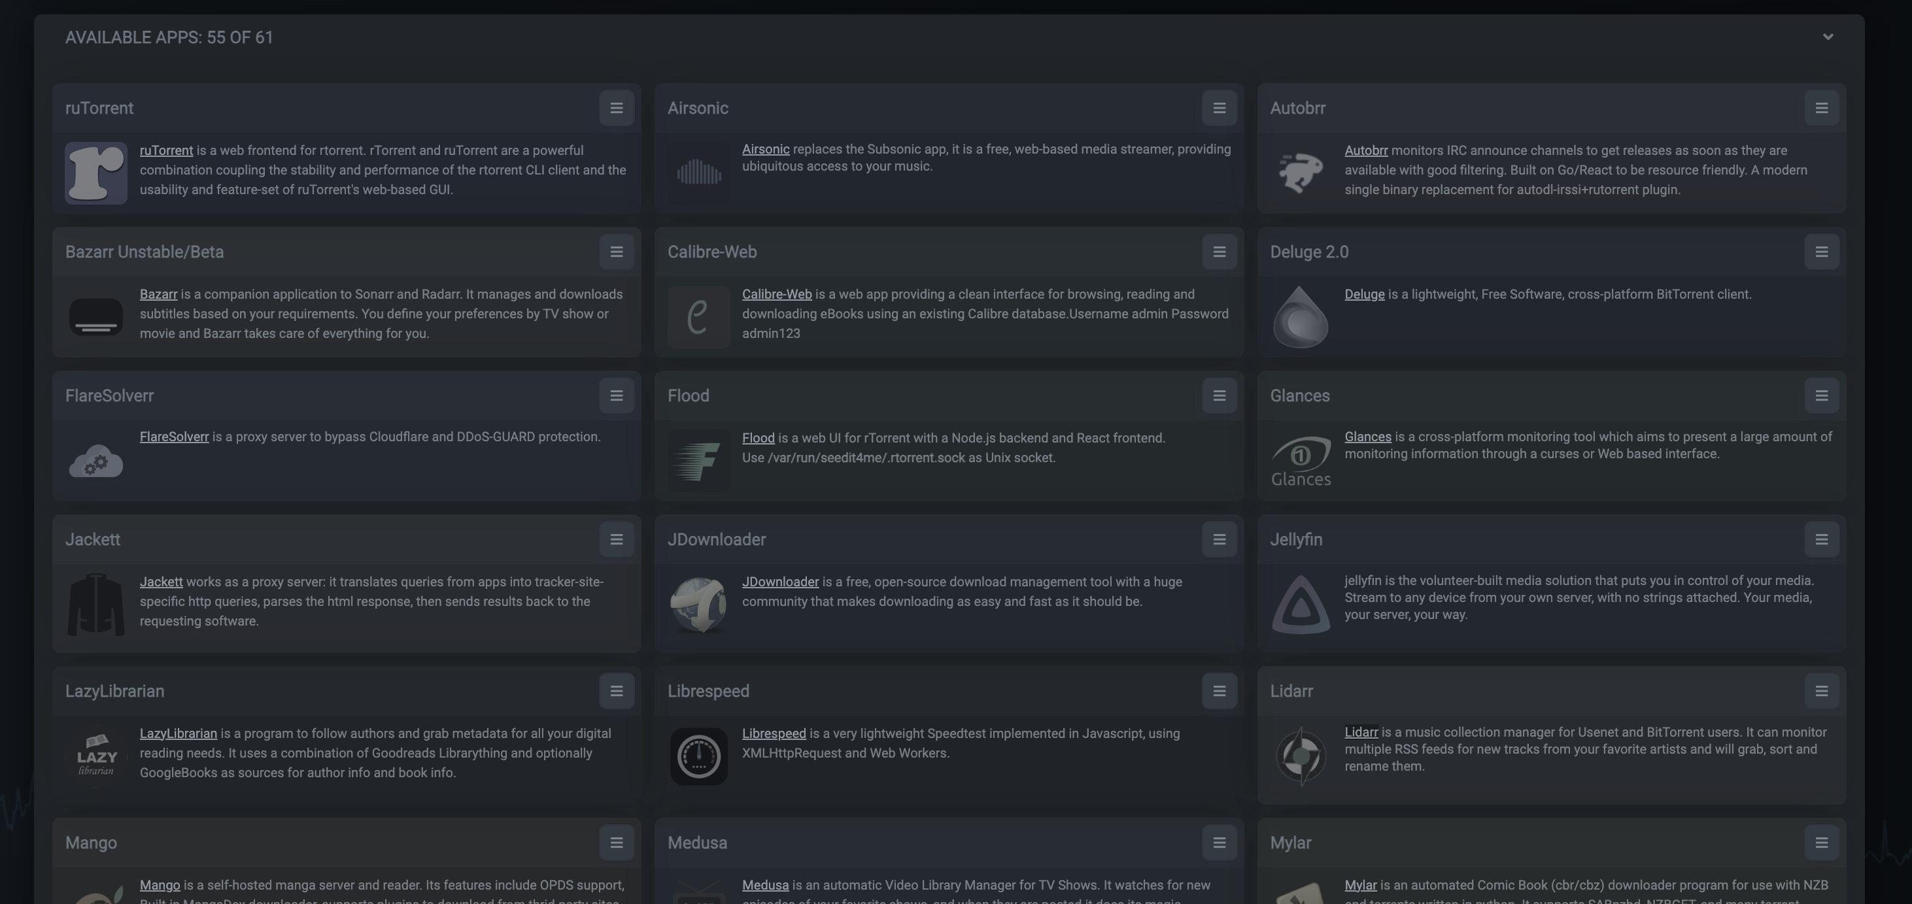The image size is (1912, 904).
Task: Click the ruTorrent app logo icon
Action: [x=95, y=173]
